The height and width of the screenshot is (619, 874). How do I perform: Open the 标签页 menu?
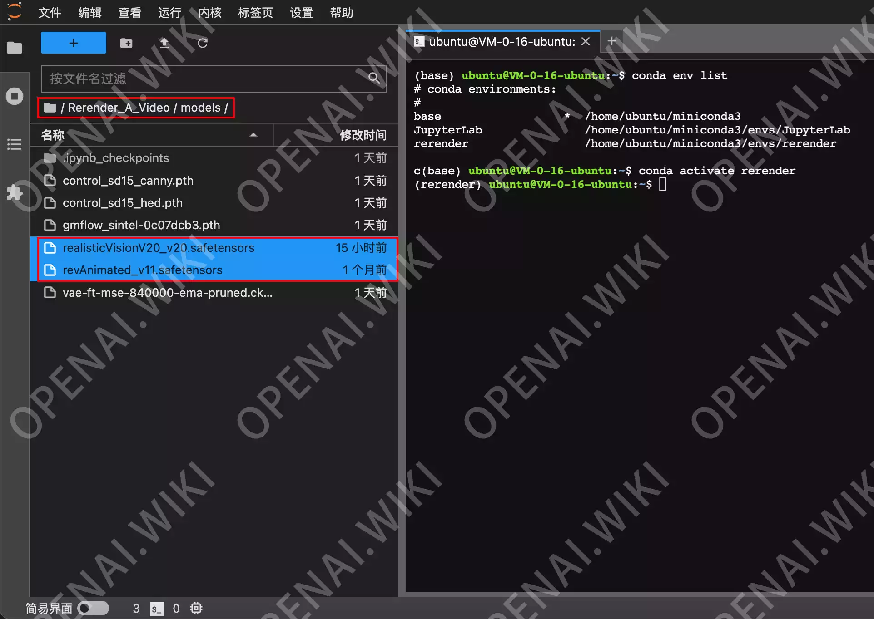[x=256, y=13]
